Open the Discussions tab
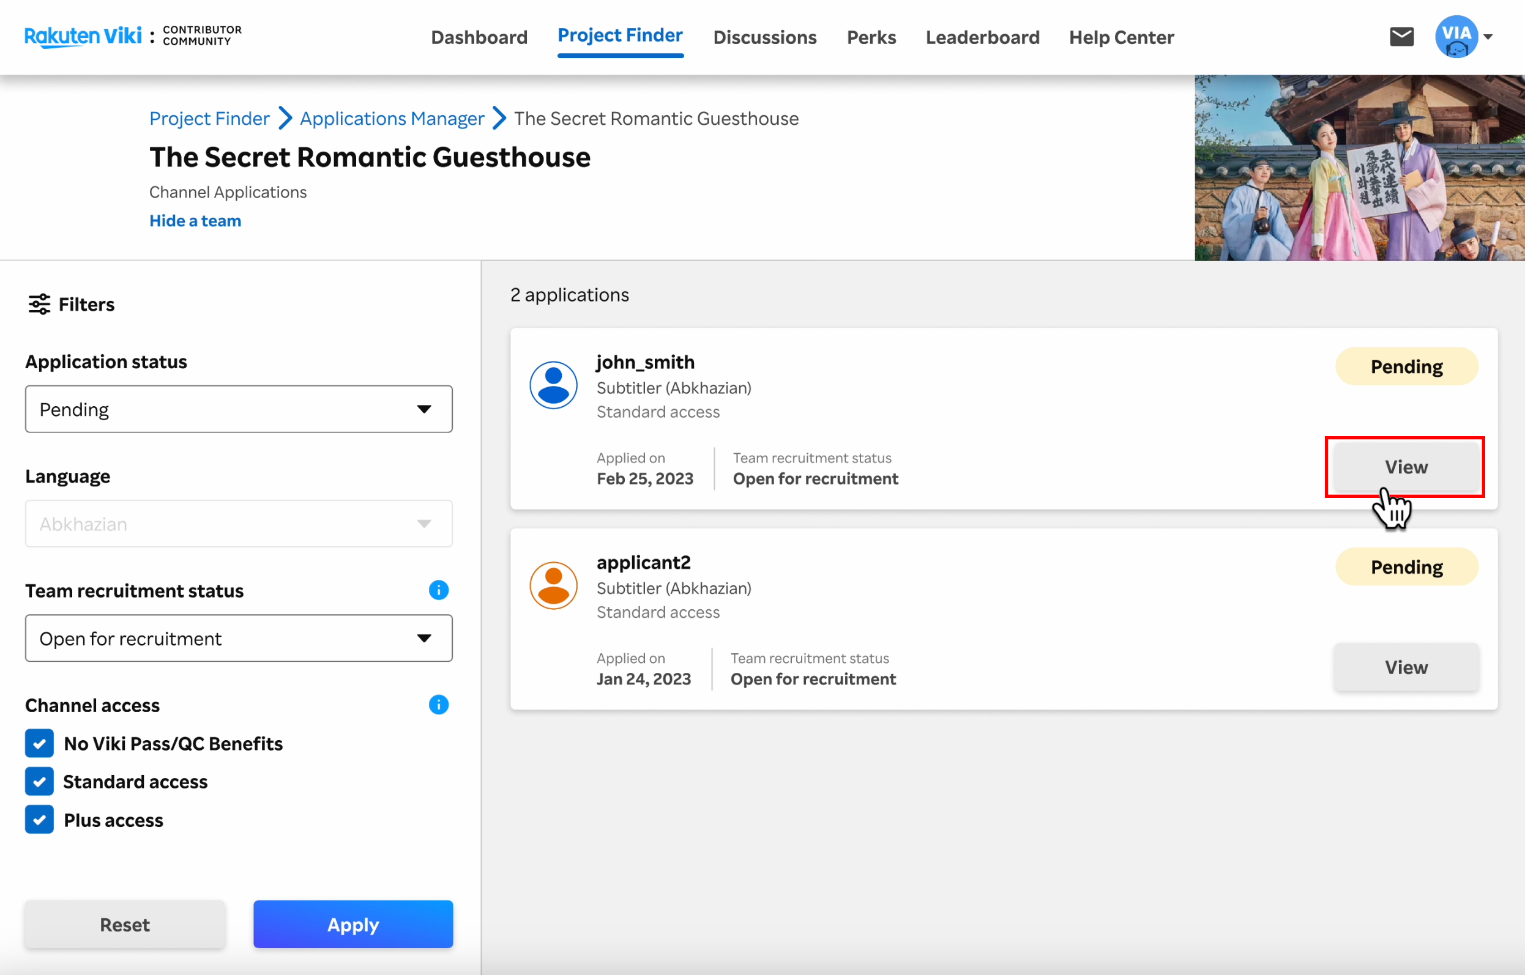 click(765, 37)
